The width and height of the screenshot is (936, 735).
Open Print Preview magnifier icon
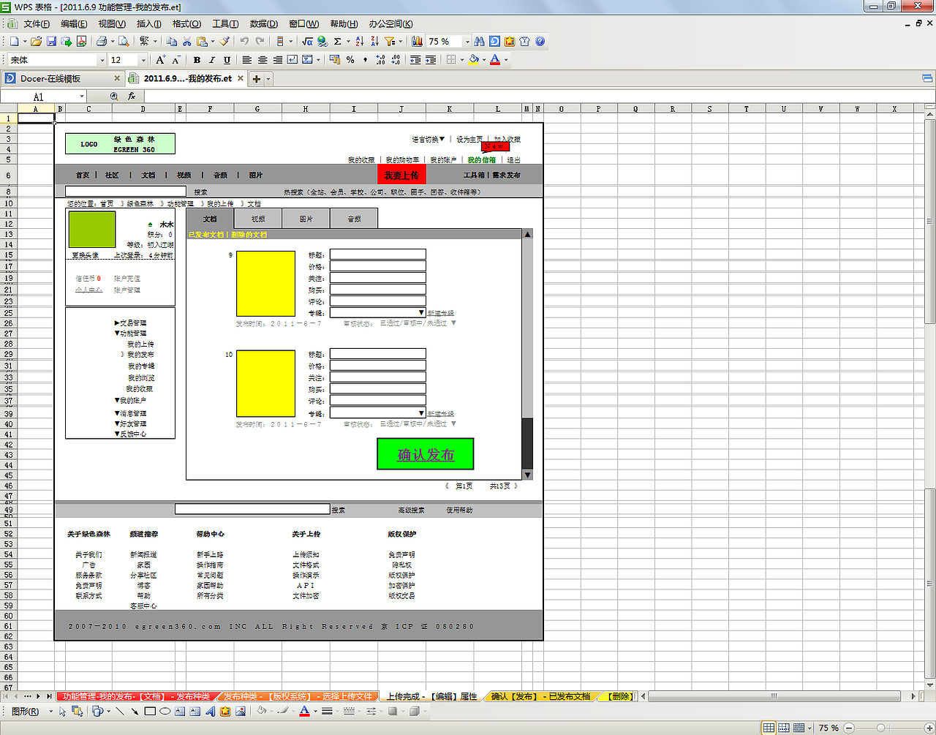tap(124, 42)
